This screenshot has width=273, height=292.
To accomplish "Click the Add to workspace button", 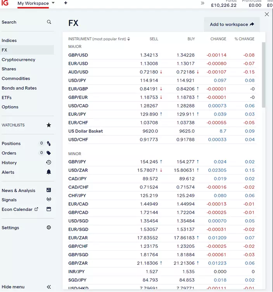I will click(x=232, y=24).
